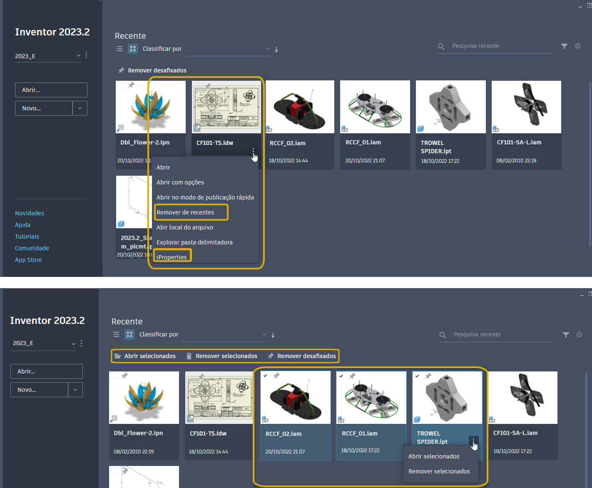This screenshot has width=592, height=488.
Task: Click search magnifier icon in upper window
Action: (441, 46)
